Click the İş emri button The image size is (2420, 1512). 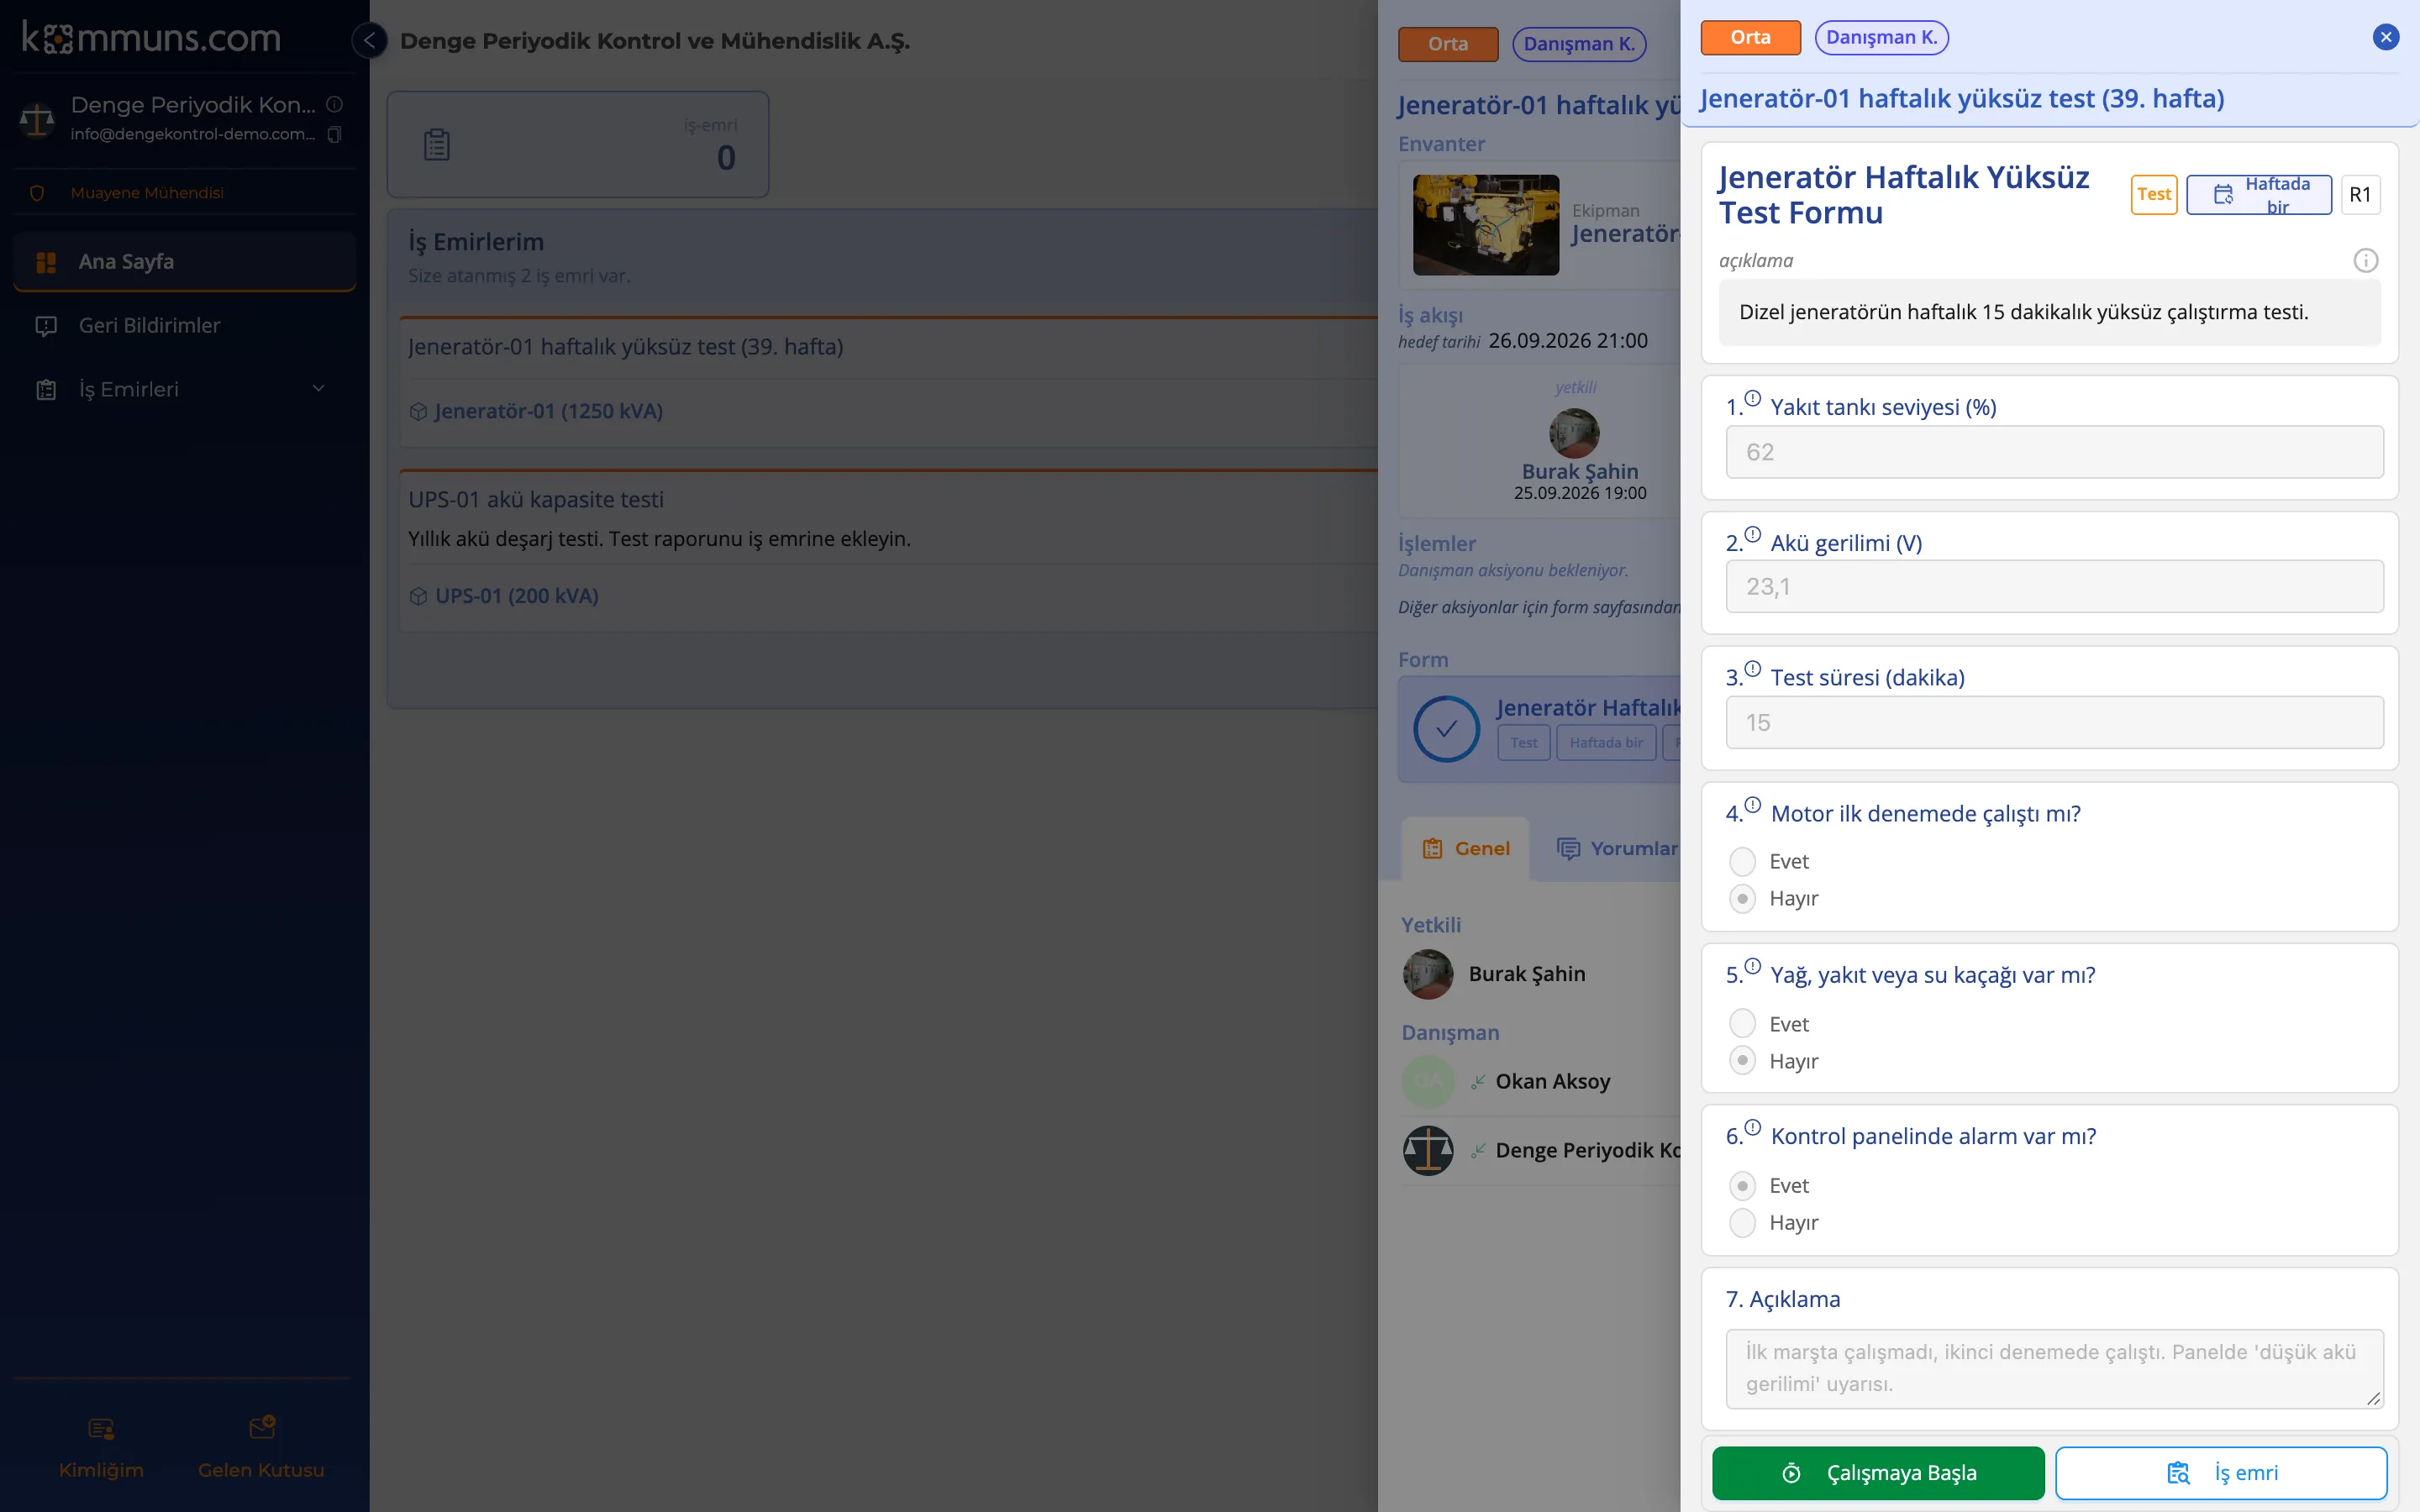tap(2221, 1472)
